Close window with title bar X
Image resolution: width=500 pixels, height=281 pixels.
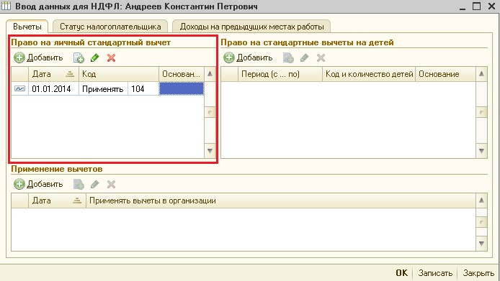coord(491,6)
